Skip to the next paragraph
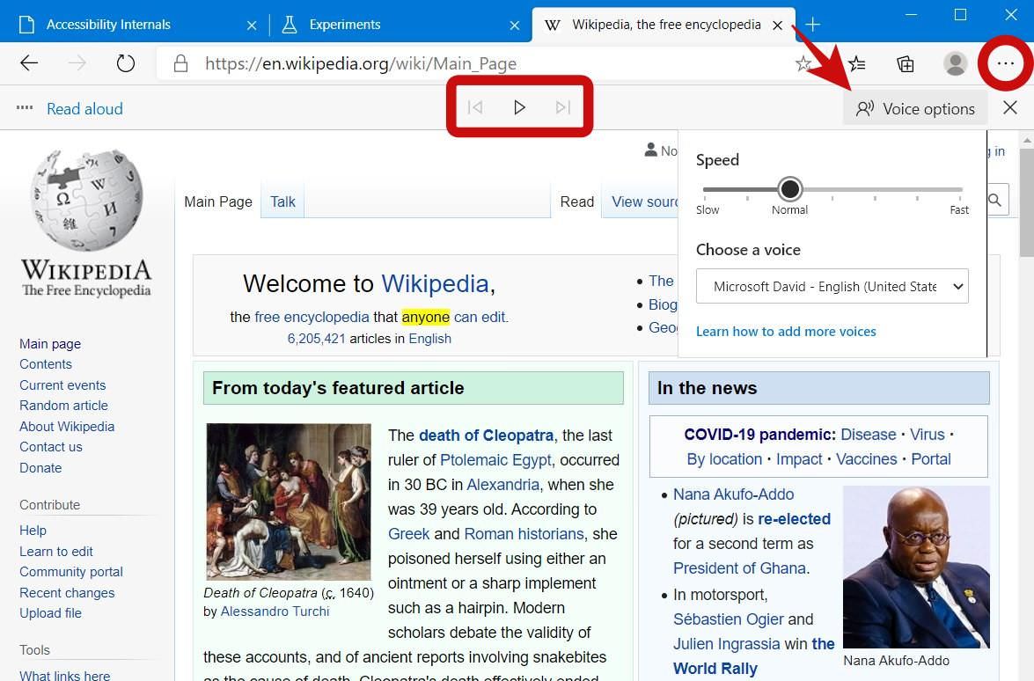 pos(562,106)
